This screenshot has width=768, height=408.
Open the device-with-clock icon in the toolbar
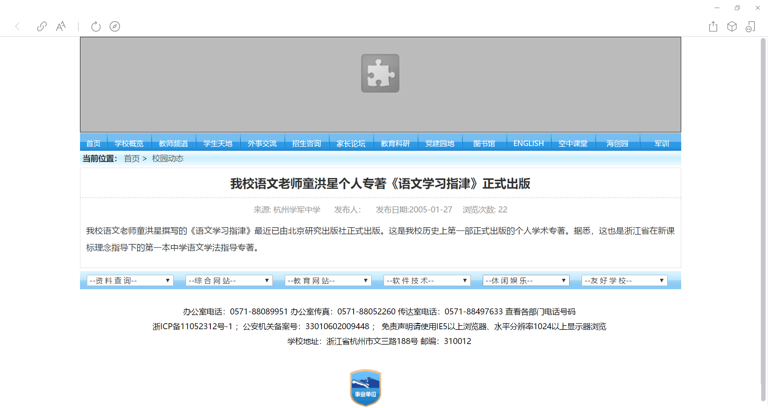750,26
